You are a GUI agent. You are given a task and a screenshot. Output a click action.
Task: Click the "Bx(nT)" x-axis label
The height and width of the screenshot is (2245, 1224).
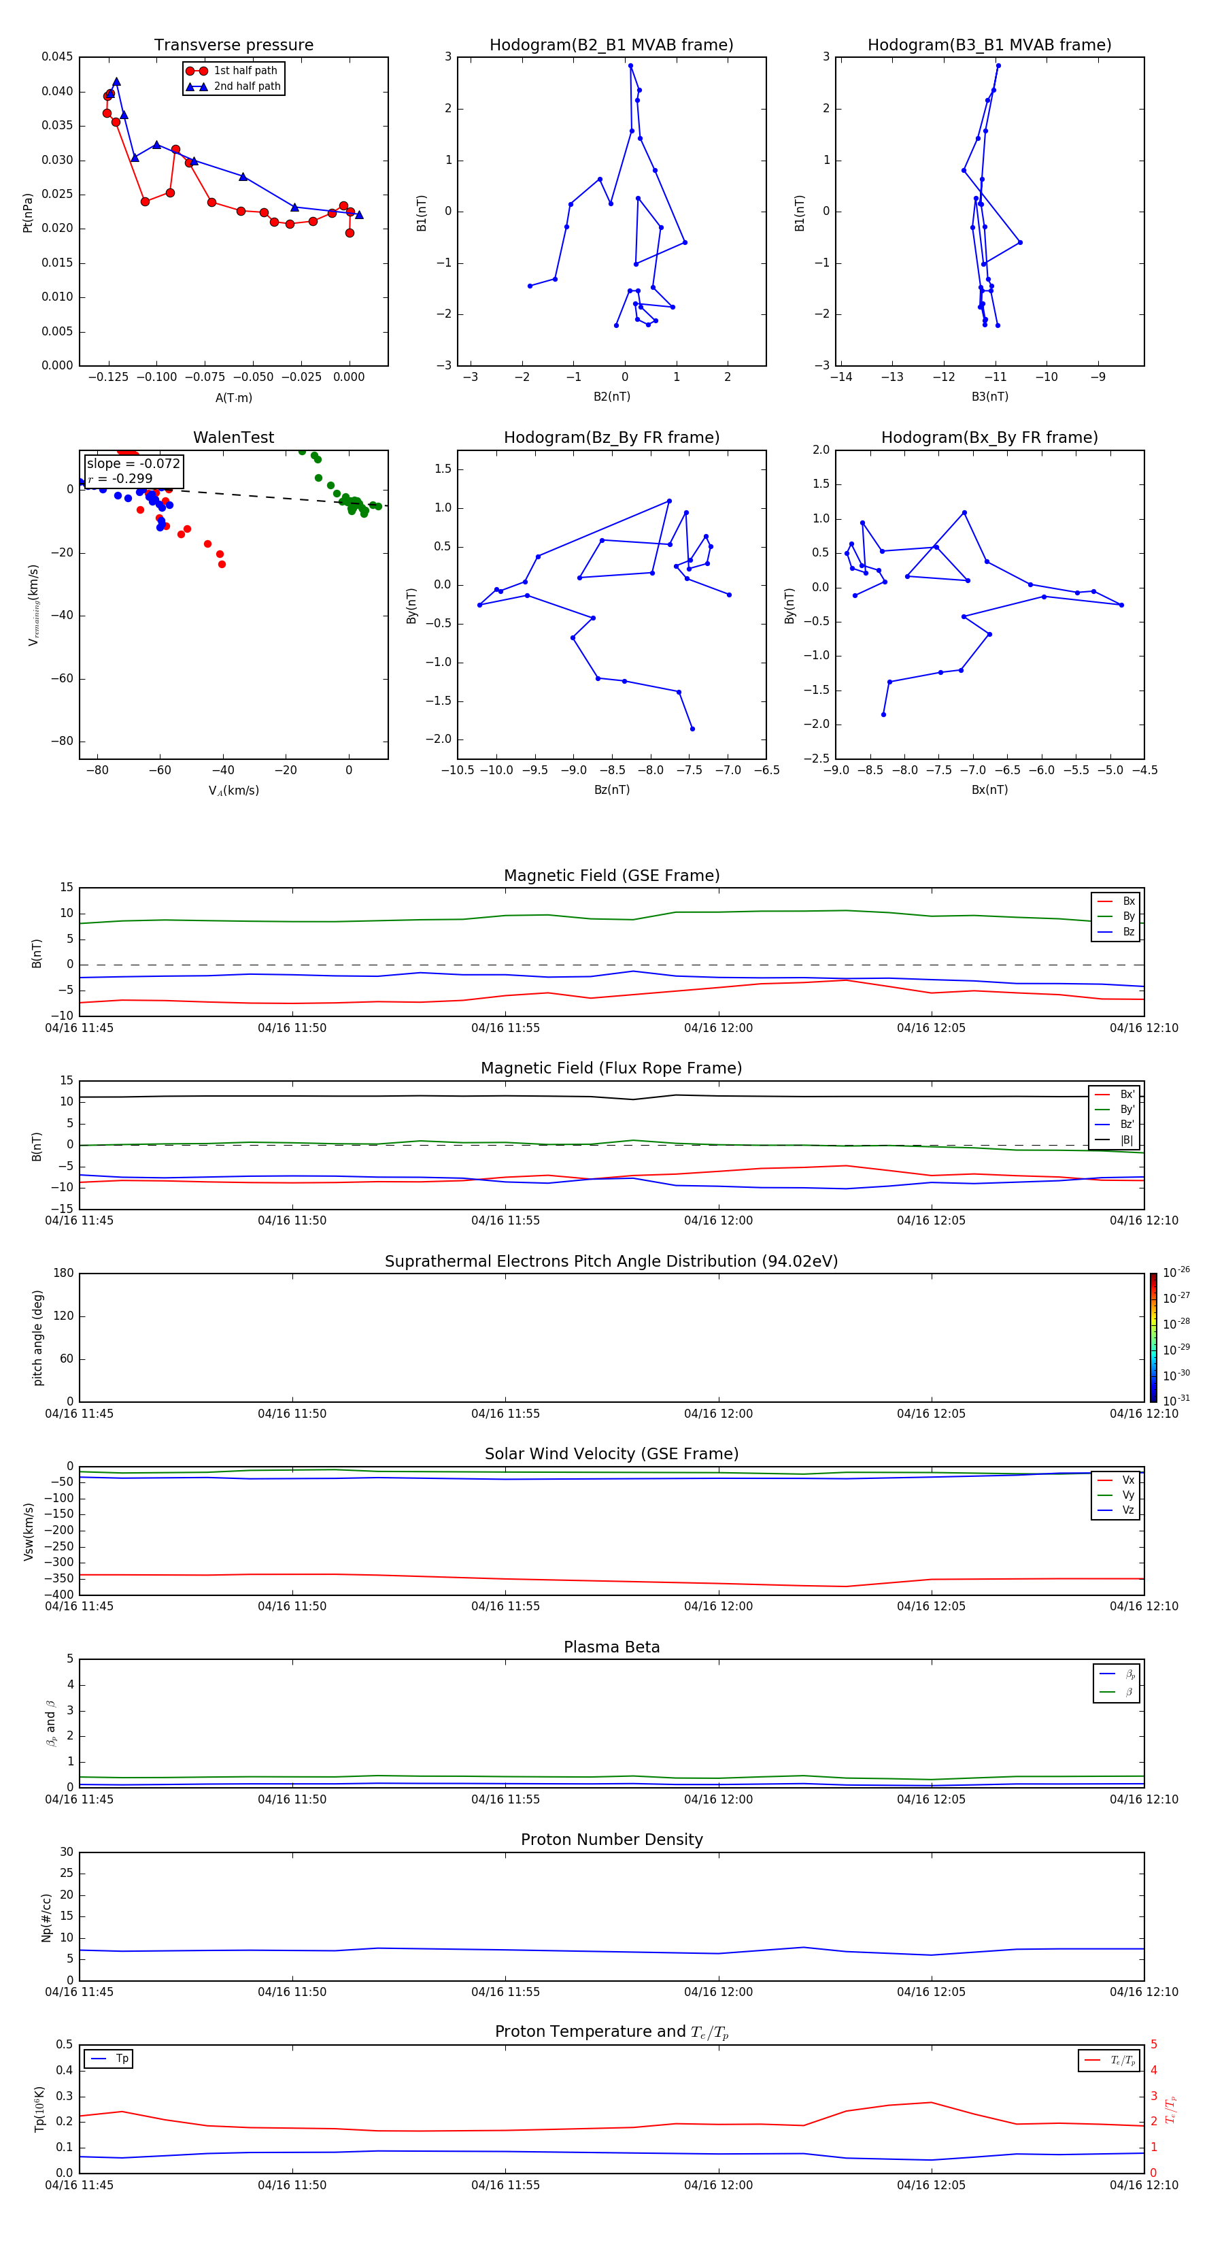[x=989, y=791]
